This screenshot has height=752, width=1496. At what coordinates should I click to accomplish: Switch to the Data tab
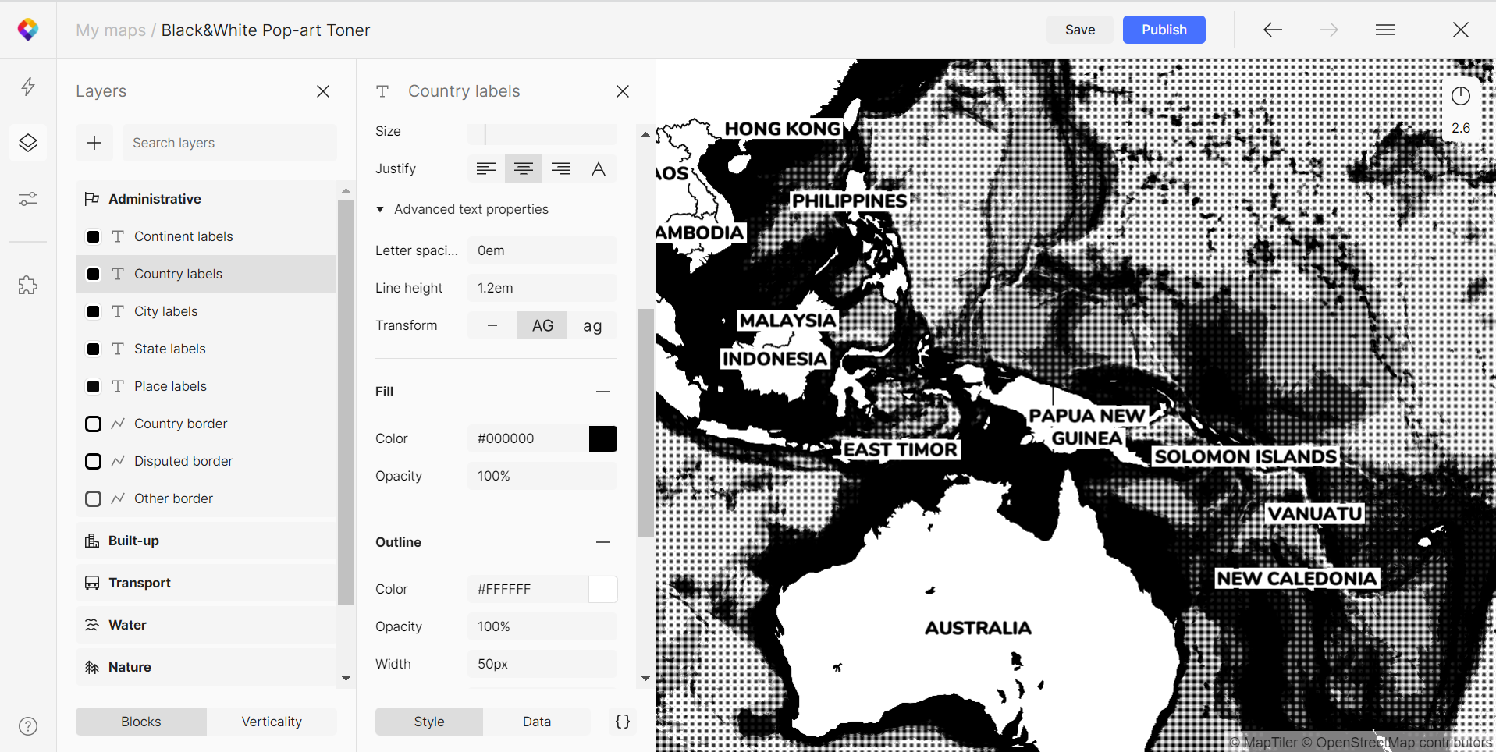536,722
